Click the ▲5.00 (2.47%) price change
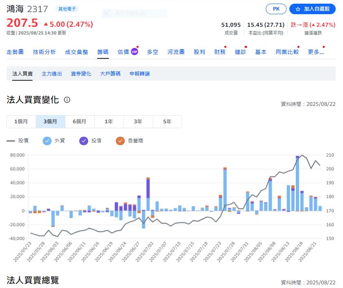Screen dimensions: 343x288 (68, 24)
